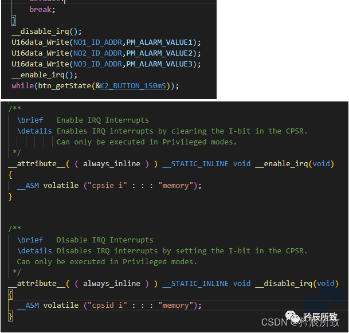Click the 'Enable IRQ Interrupts' brief comment

103,120
